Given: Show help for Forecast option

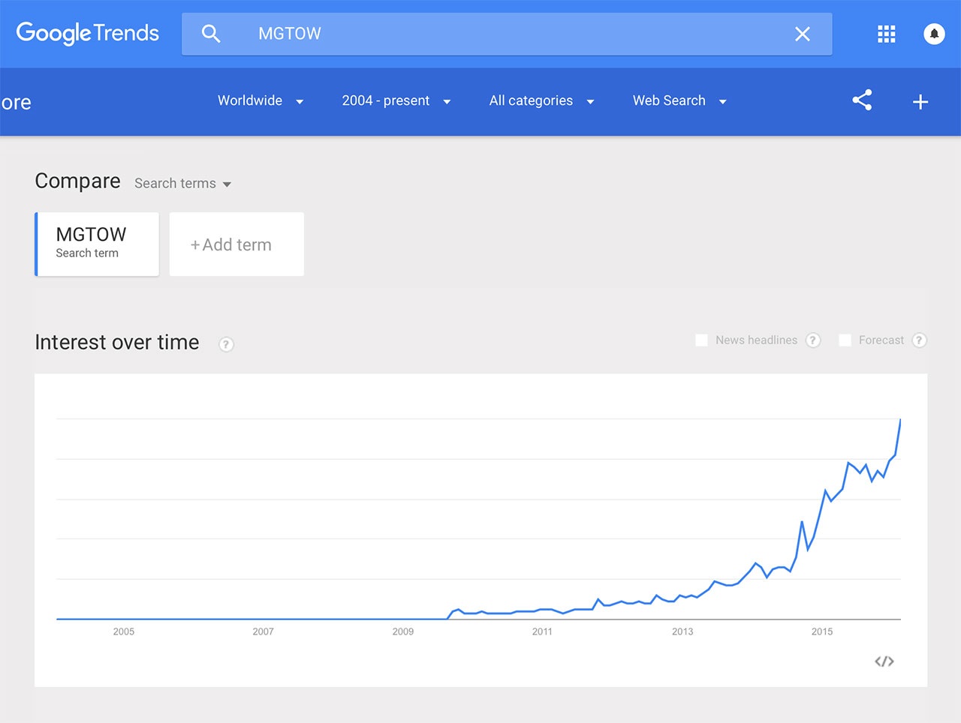Looking at the screenshot, I should pos(919,340).
